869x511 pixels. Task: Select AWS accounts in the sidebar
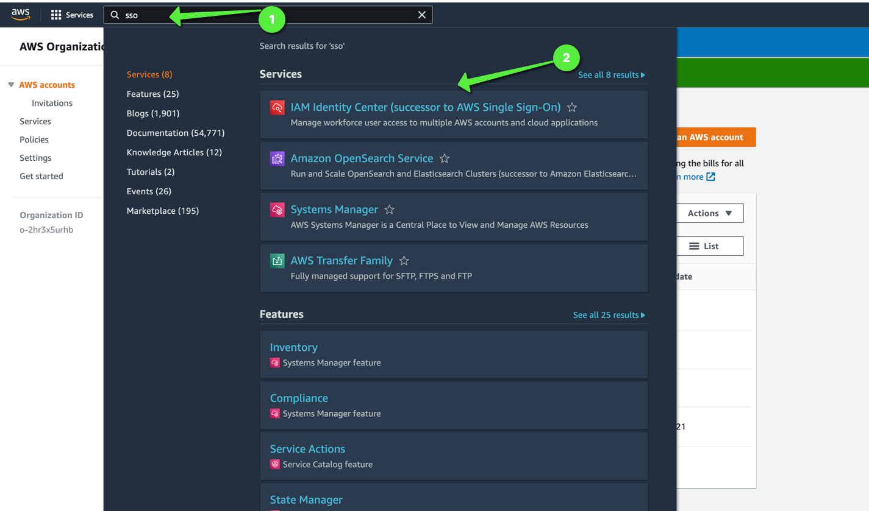[x=47, y=85]
